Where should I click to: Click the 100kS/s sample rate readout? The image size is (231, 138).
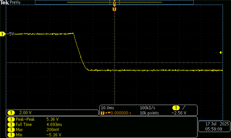pos(147,108)
